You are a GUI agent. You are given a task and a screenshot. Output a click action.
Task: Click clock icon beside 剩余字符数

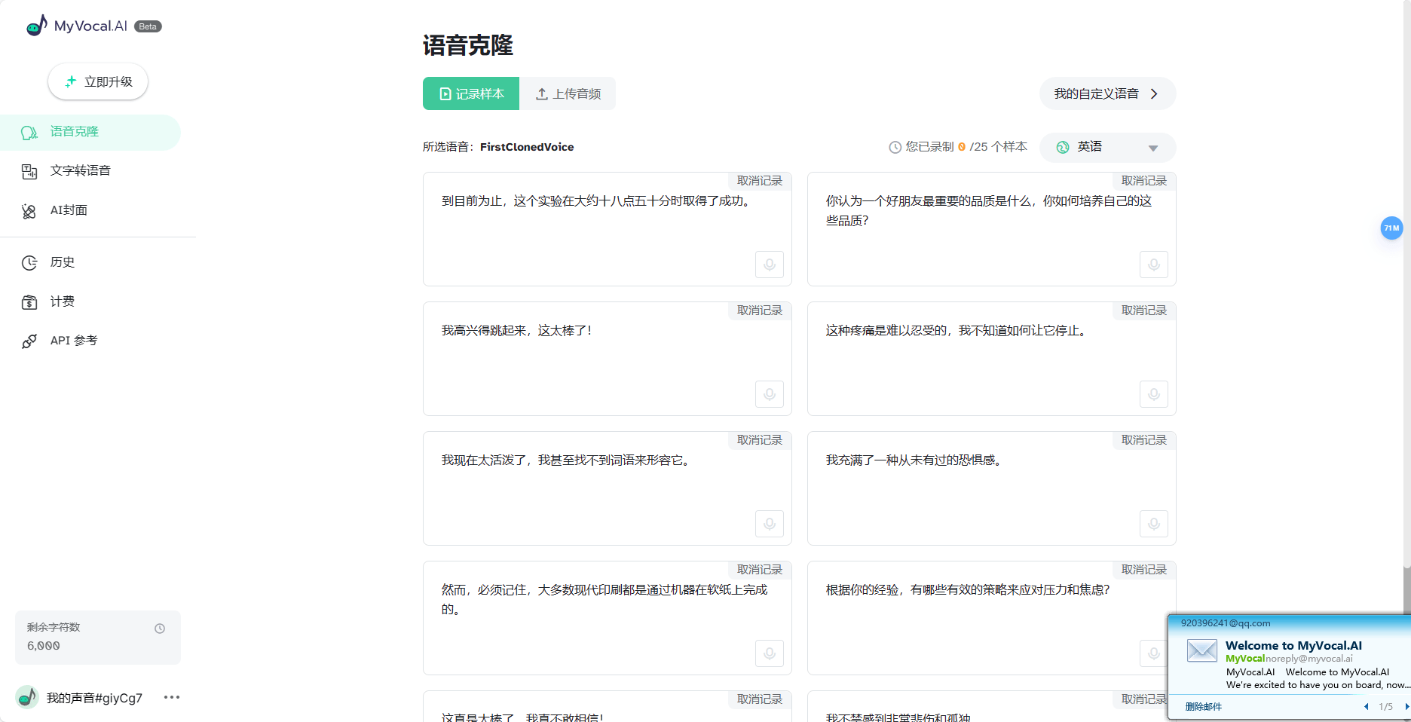[160, 627]
